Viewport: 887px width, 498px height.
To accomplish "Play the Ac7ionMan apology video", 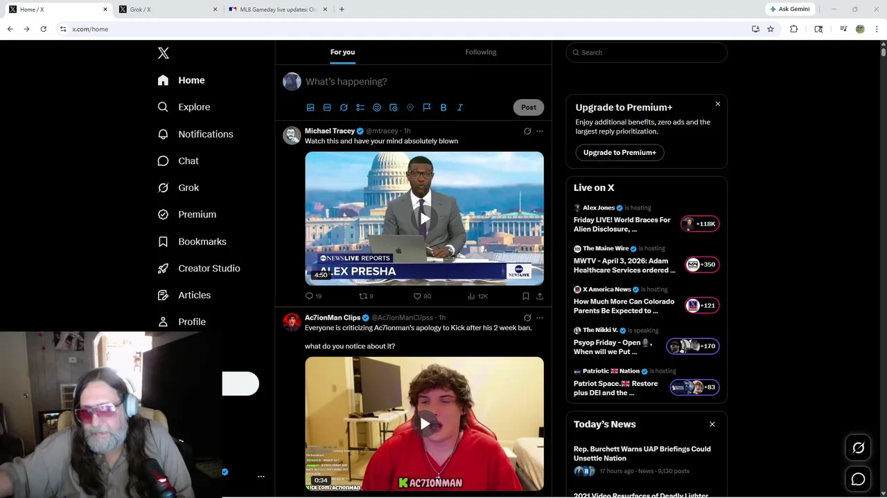I will (x=424, y=423).
